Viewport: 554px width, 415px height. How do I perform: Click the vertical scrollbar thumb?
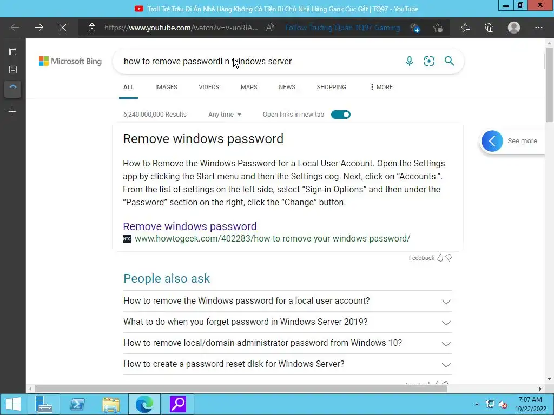coord(550,85)
